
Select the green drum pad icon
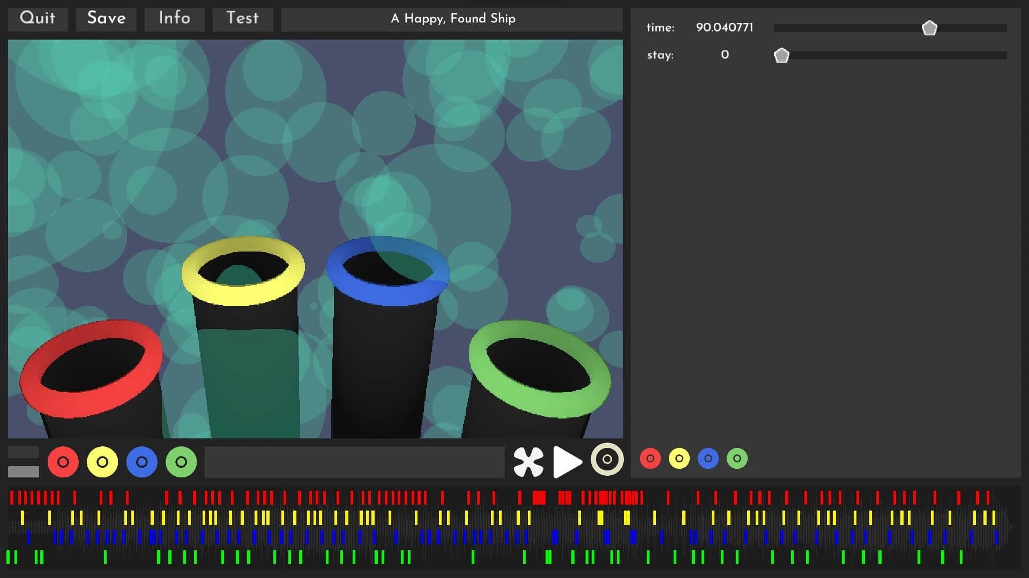[181, 461]
